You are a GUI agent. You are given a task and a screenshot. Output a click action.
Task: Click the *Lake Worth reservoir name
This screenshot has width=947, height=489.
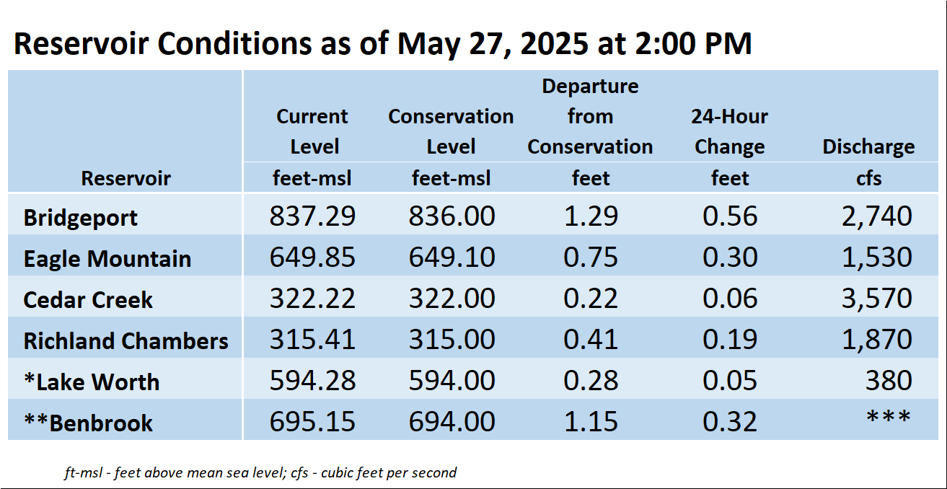(x=91, y=382)
